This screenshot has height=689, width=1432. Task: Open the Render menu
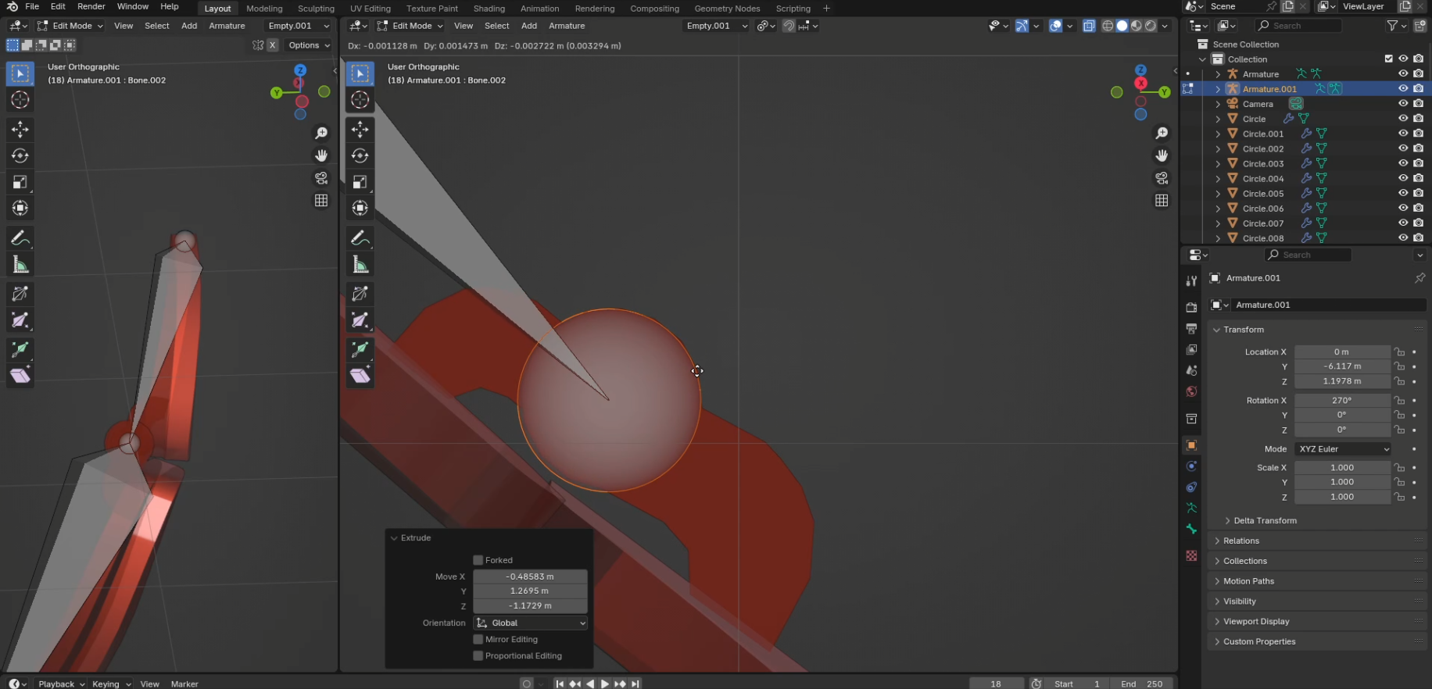[91, 6]
